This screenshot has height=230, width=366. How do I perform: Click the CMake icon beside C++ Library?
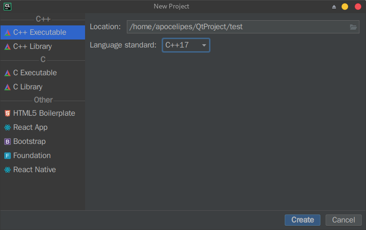[8, 47]
